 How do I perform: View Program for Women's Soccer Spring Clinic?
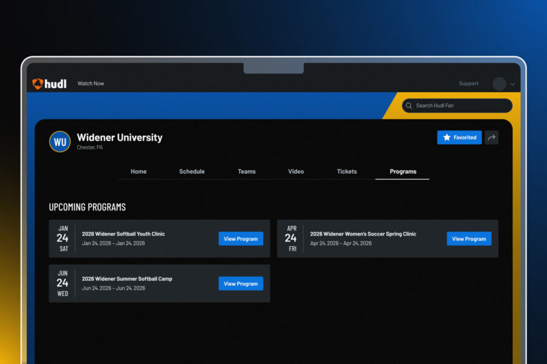click(x=469, y=239)
